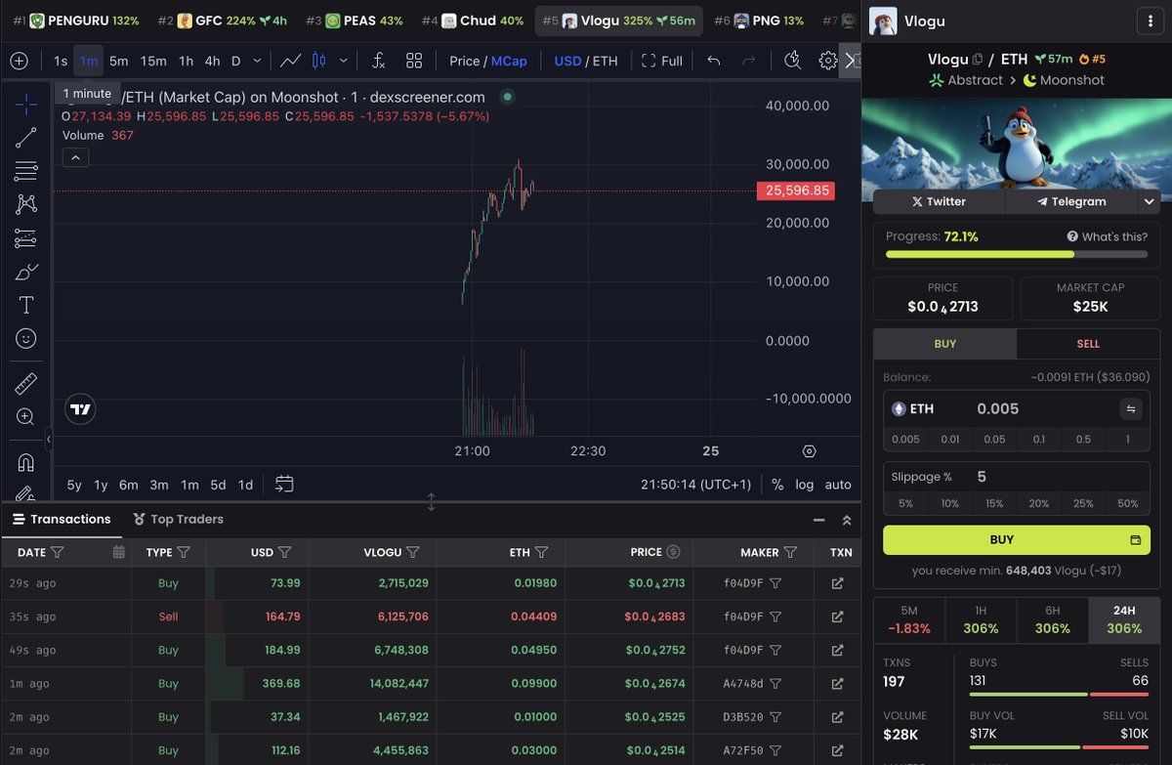This screenshot has height=765, width=1172.
Task: Filter by maker A4748d
Action: click(x=775, y=683)
